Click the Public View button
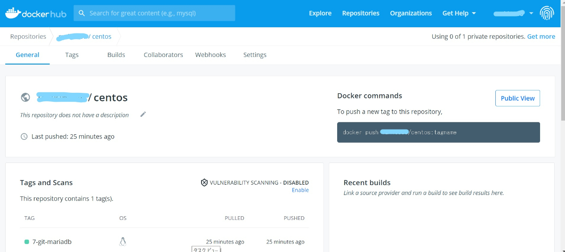This screenshot has height=252, width=565. pos(517,98)
